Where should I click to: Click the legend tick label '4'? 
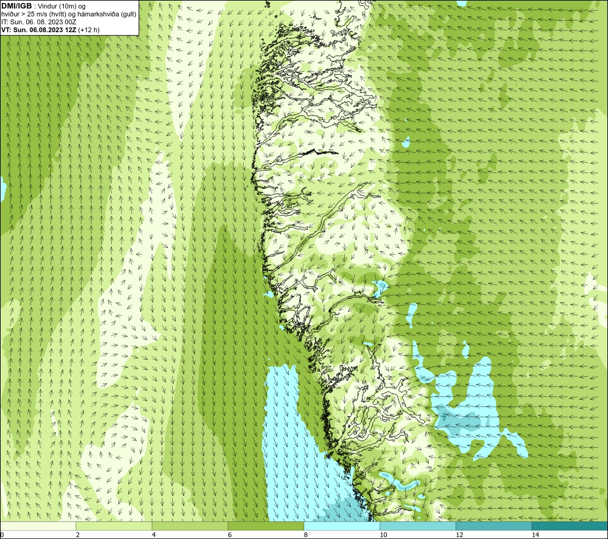tap(154, 535)
